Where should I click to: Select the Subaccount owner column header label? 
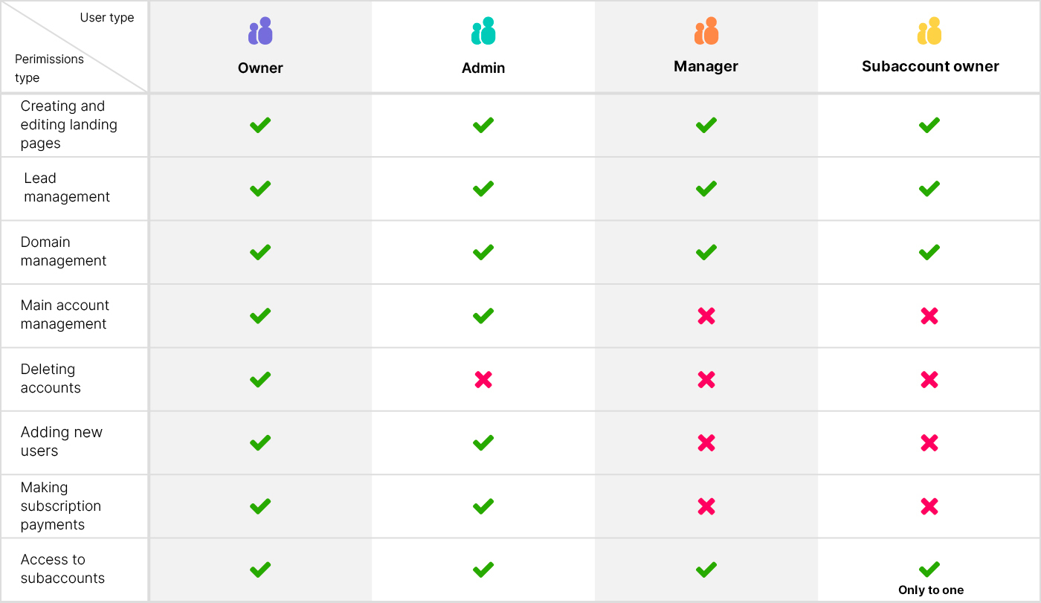pyautogui.click(x=930, y=66)
